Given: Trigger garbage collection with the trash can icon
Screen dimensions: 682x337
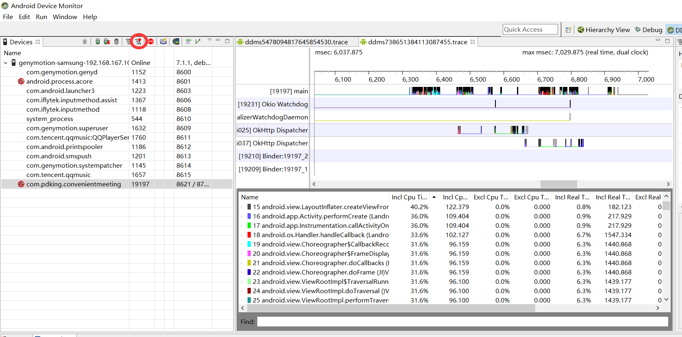Looking at the screenshot, I should click(x=117, y=42).
